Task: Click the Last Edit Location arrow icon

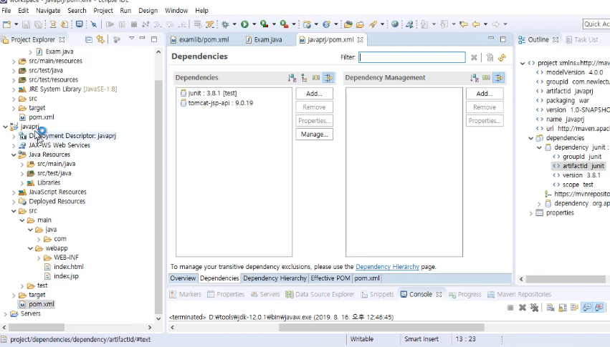Action: pos(463,24)
